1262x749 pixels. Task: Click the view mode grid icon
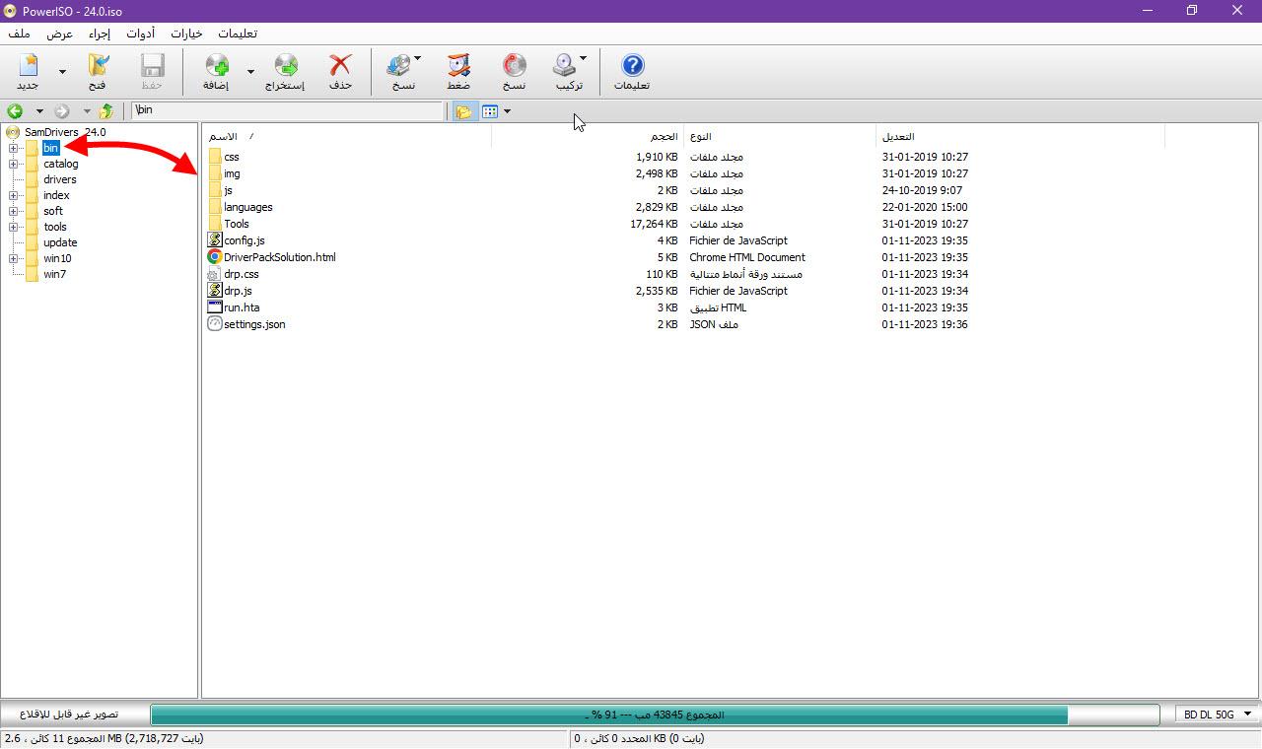pyautogui.click(x=490, y=111)
